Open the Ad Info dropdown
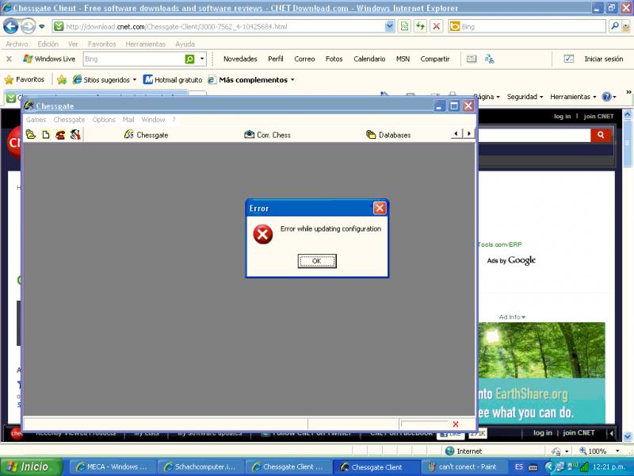 (x=512, y=317)
